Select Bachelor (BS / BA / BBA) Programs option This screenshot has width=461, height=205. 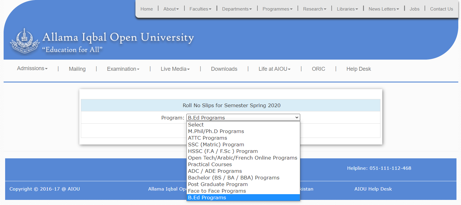243,178
